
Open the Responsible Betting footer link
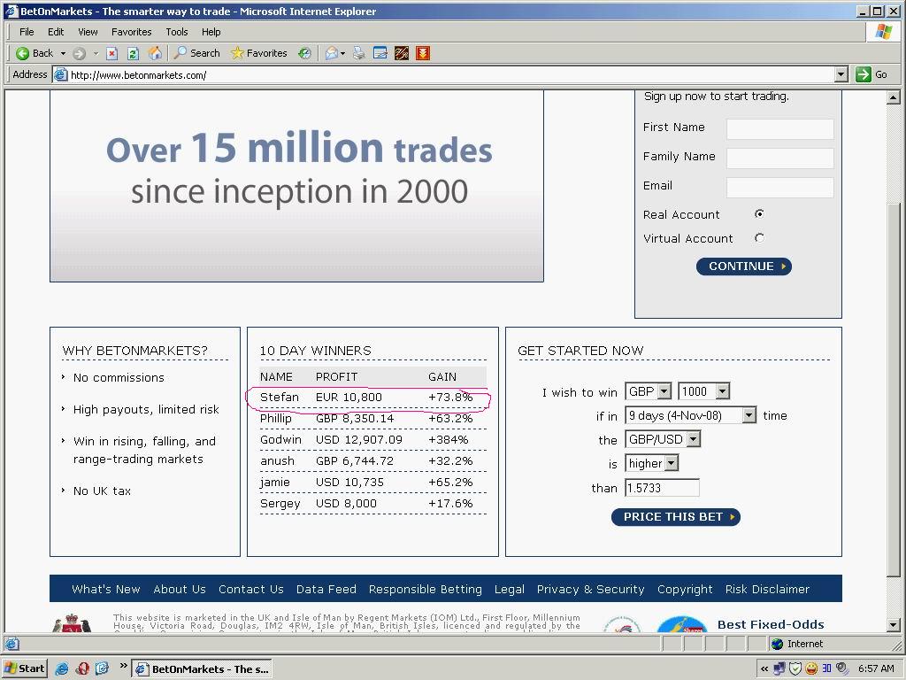click(426, 589)
